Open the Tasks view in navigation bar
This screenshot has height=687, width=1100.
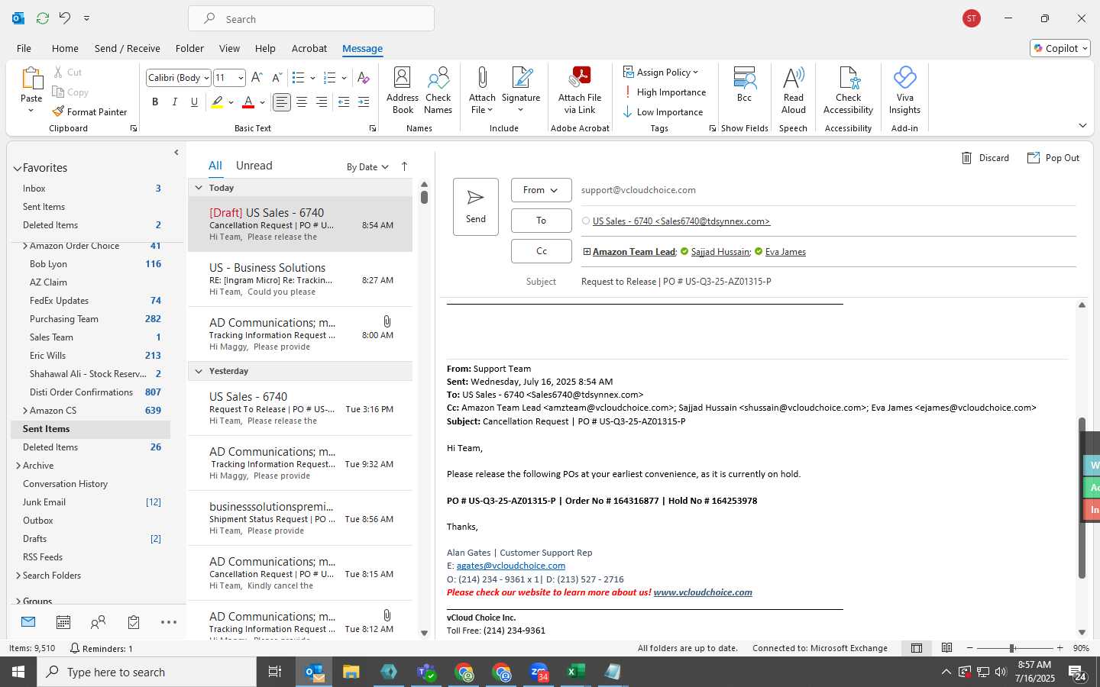tap(134, 623)
